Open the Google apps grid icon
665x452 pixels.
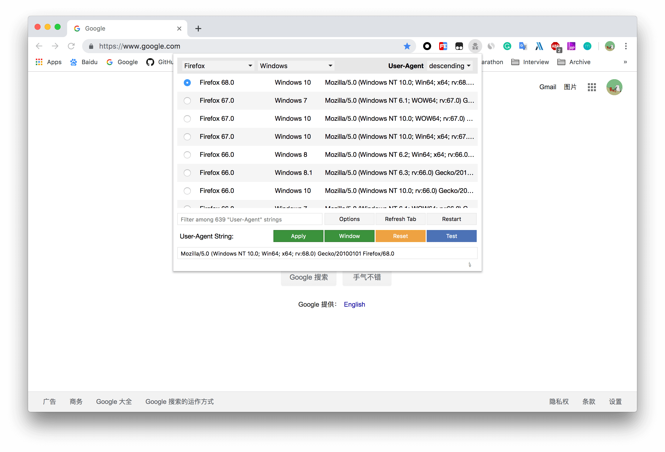[591, 87]
